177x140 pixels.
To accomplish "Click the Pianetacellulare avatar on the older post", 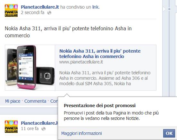I will coord(11,126).
